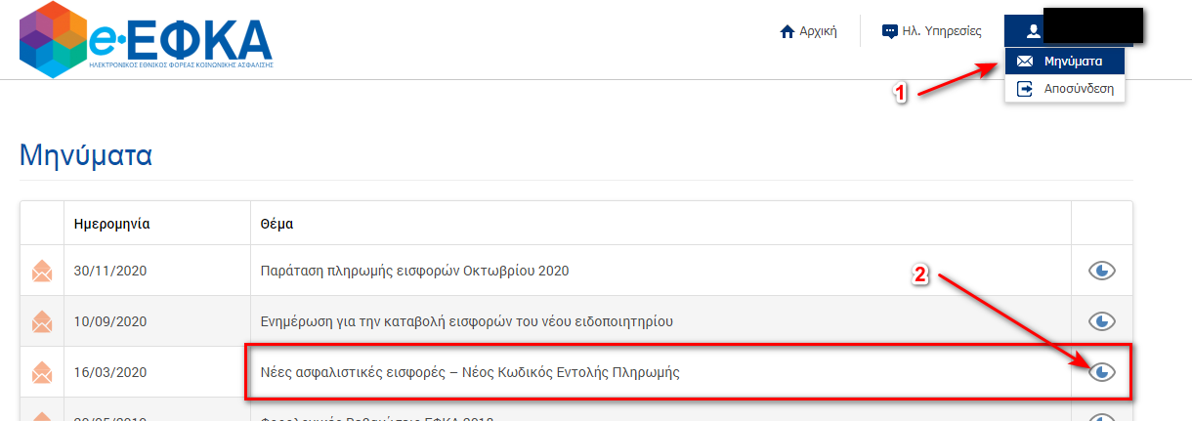Go to Αρχική page
The width and height of the screenshot is (1192, 421).
(808, 31)
